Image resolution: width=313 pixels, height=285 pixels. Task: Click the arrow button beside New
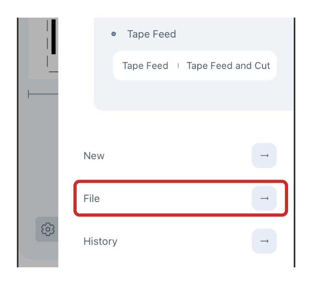[x=264, y=156]
